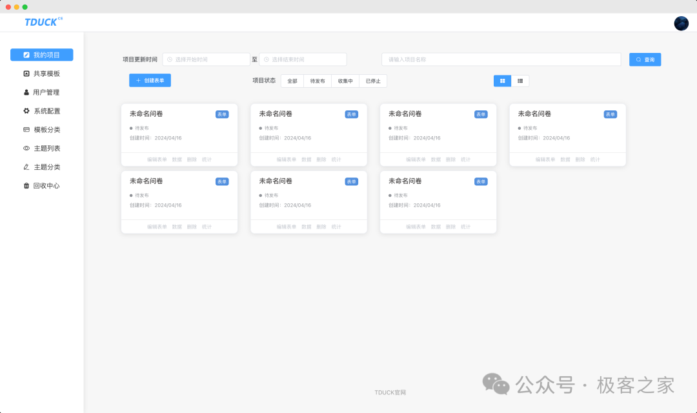Open 回收中心 trash item in sidebar
This screenshot has width=697, height=413.
pyautogui.click(x=42, y=186)
